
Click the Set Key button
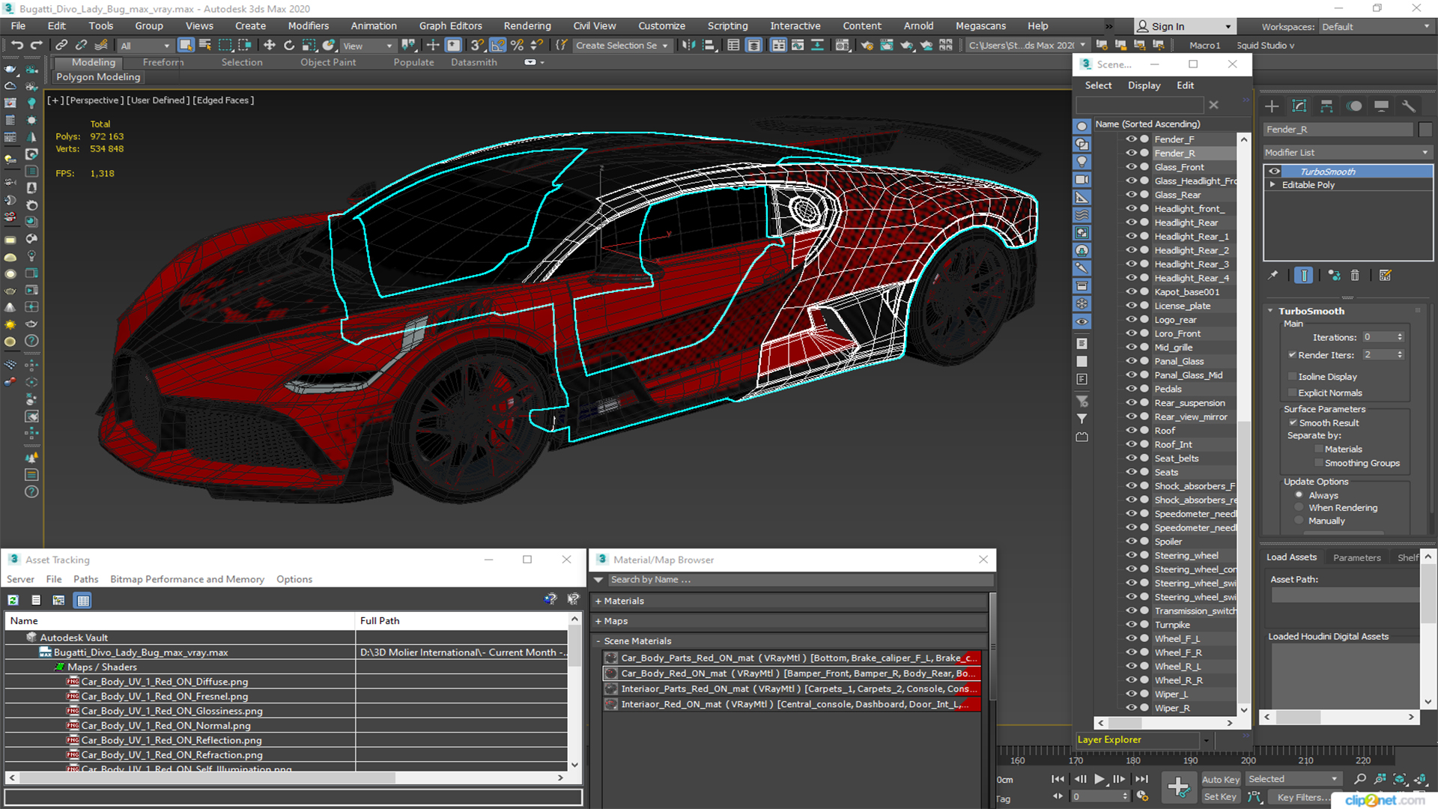click(x=1220, y=797)
